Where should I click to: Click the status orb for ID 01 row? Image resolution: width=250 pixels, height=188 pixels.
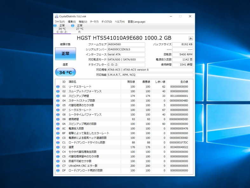pos(58,87)
